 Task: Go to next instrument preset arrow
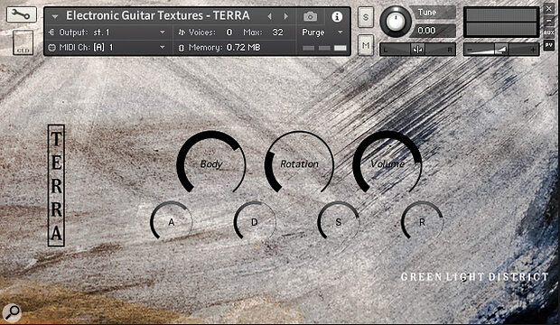point(286,16)
